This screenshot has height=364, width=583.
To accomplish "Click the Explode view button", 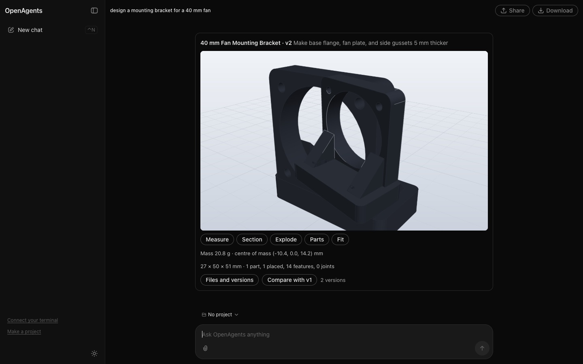I will click(286, 239).
